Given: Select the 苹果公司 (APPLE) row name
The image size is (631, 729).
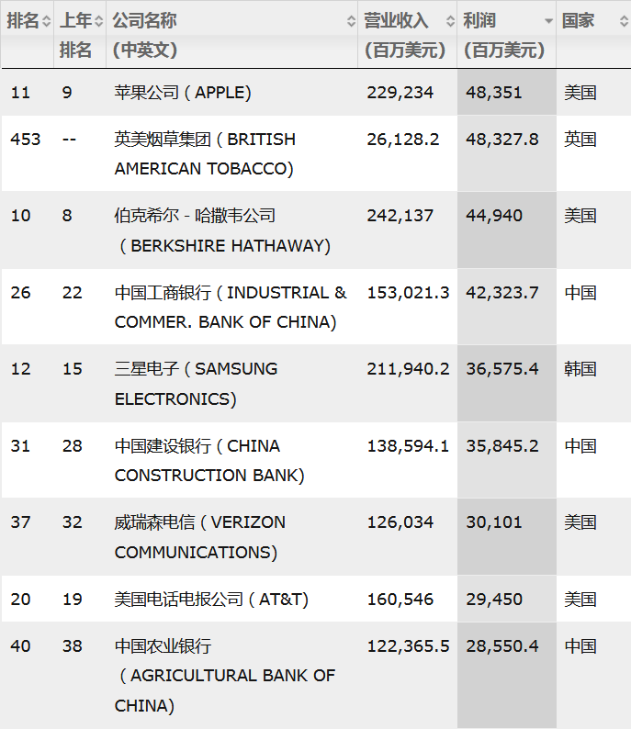Looking at the screenshot, I should [x=183, y=93].
